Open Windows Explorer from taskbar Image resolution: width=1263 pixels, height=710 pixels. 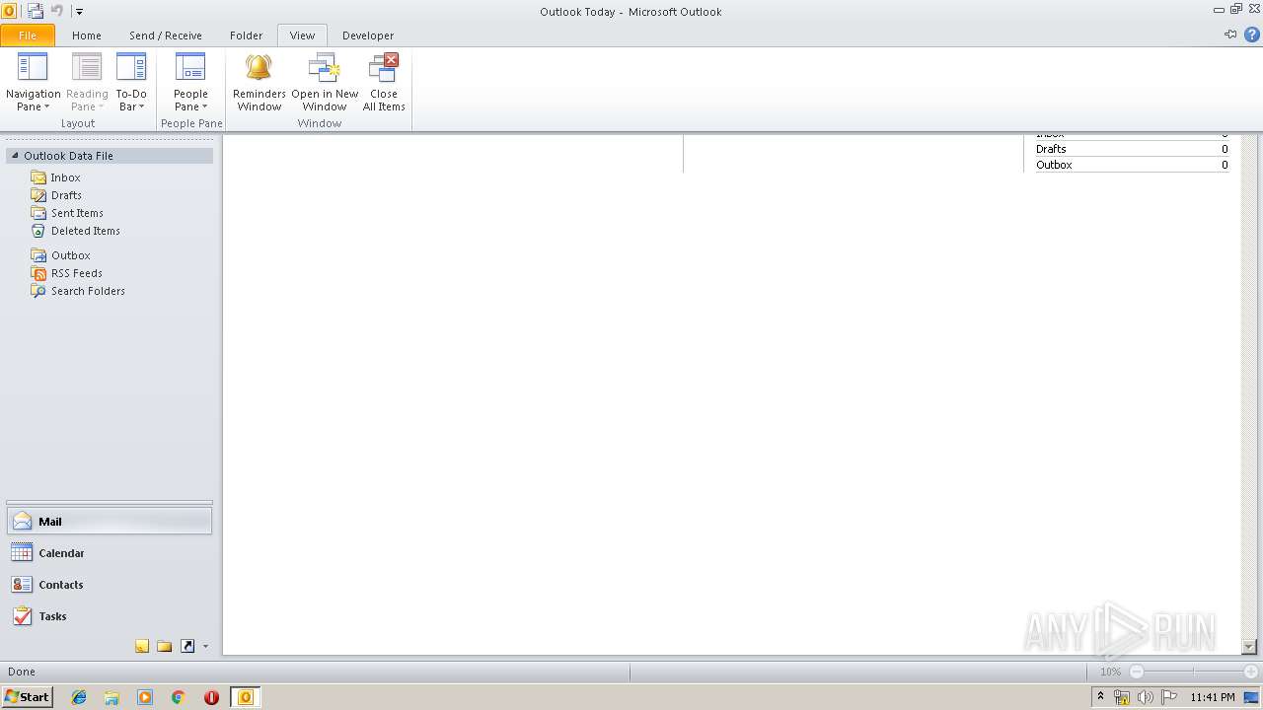pos(111,697)
